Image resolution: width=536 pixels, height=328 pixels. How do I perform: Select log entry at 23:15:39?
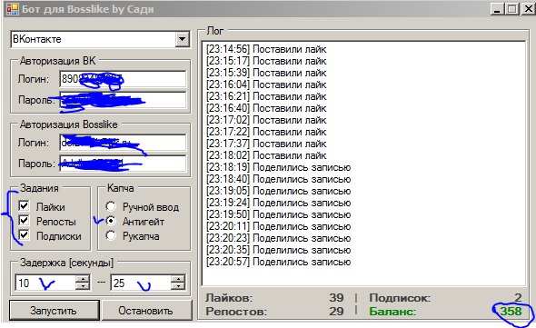coord(266,73)
